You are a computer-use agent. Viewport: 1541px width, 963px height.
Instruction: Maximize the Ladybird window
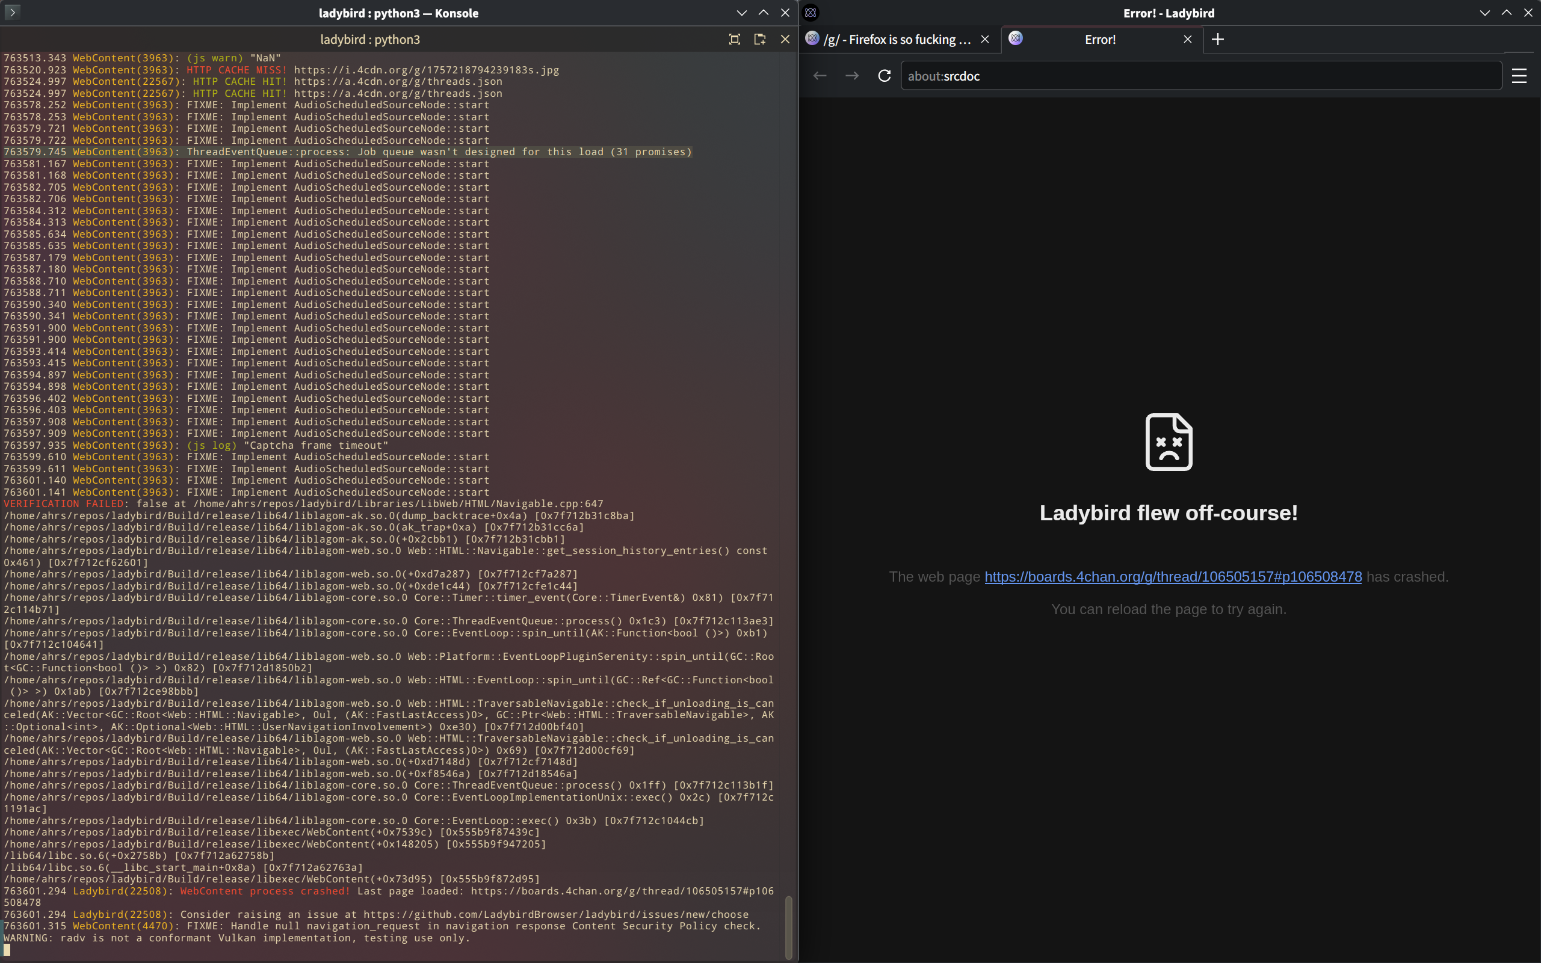click(1507, 13)
